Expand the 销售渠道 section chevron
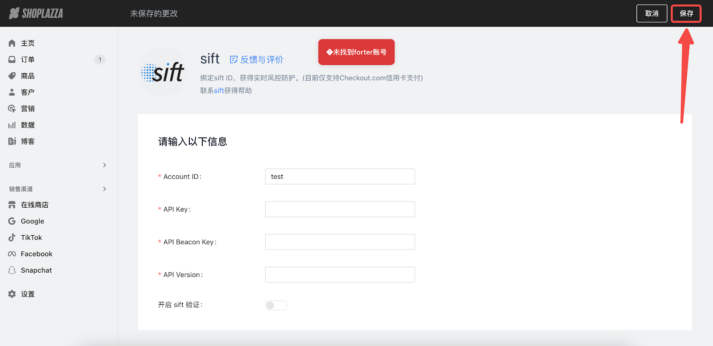This screenshot has width=713, height=346. 105,189
